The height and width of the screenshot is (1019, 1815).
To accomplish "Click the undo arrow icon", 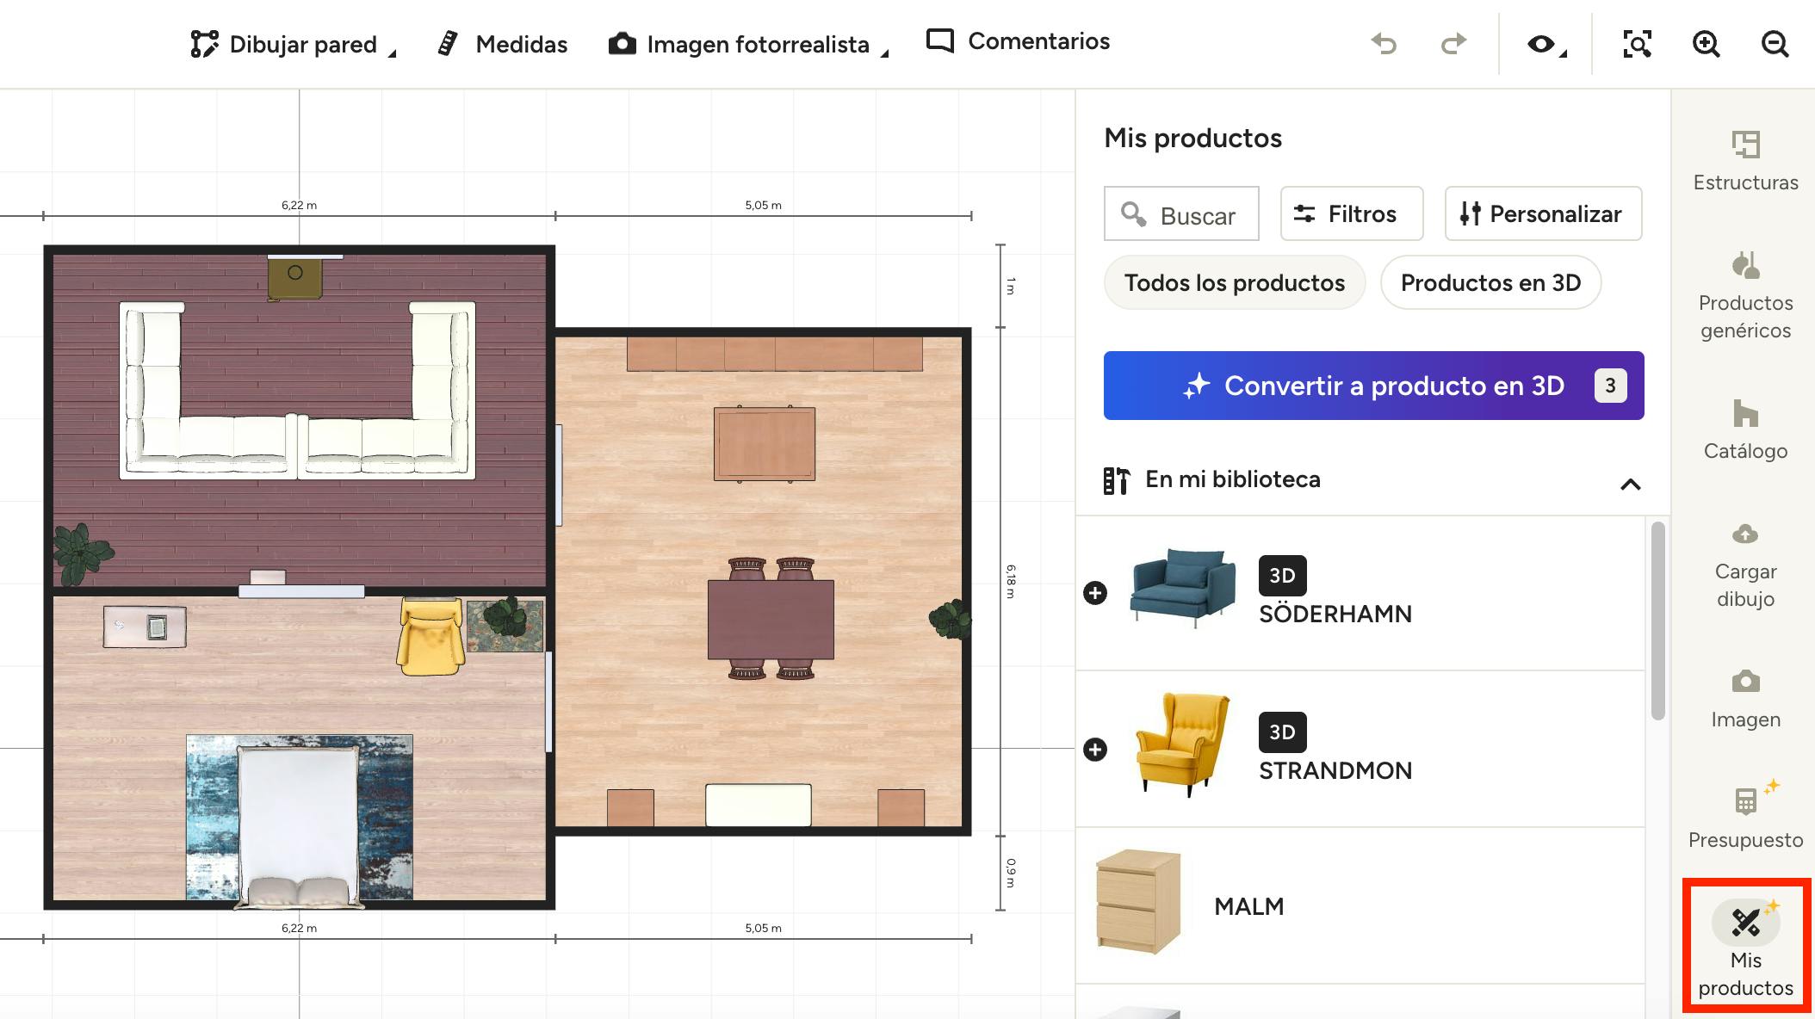I will point(1384,43).
